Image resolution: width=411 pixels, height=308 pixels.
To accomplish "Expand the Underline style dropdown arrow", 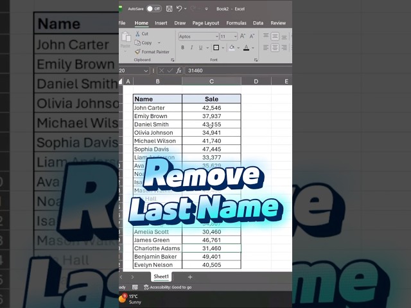I will tap(207, 47).
